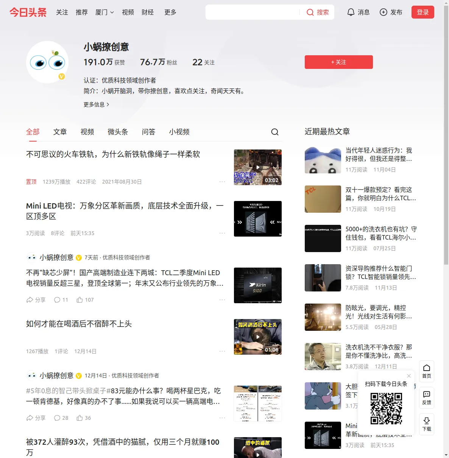The image size is (449, 458).
Task: Switch to the 微头条 tab
Action: [x=118, y=132]
